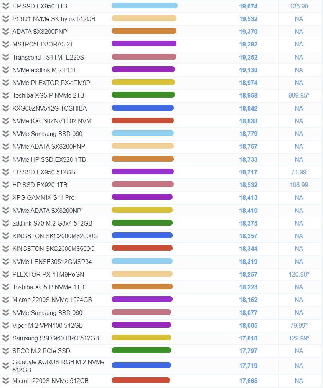Open the KINGSTON SKC2000M8500G link
The image size is (323, 388).
pyautogui.click(x=53, y=249)
